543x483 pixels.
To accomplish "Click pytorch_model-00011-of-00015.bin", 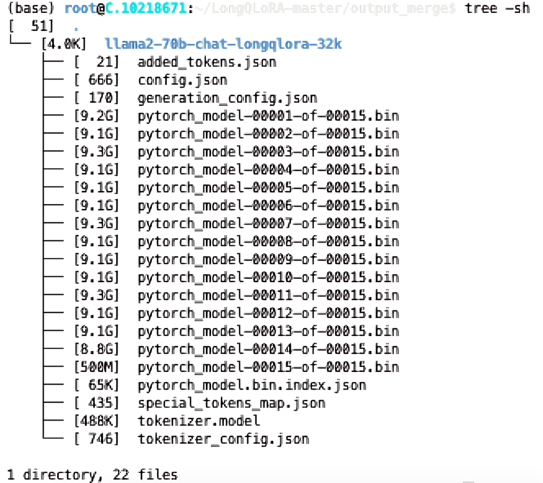I will [268, 295].
